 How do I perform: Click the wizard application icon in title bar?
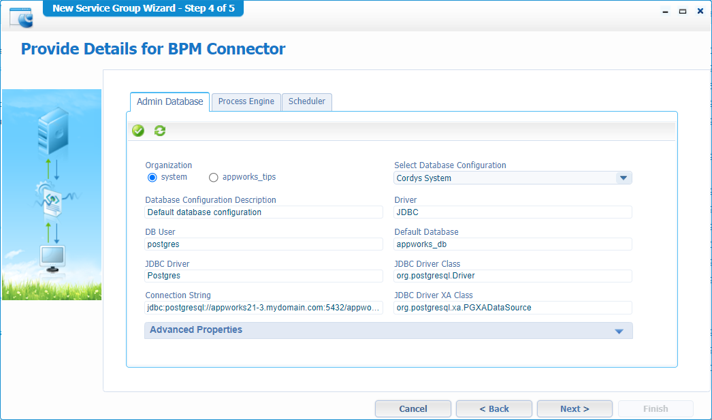coord(21,18)
